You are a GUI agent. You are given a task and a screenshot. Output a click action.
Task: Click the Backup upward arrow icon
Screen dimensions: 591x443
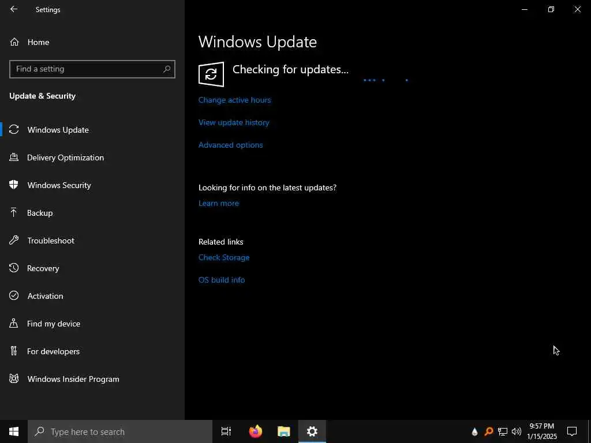pos(14,212)
